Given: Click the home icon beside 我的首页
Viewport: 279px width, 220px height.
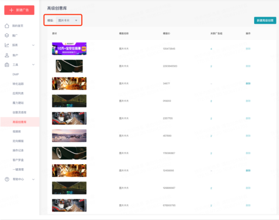Looking at the screenshot, I should 7,26.
